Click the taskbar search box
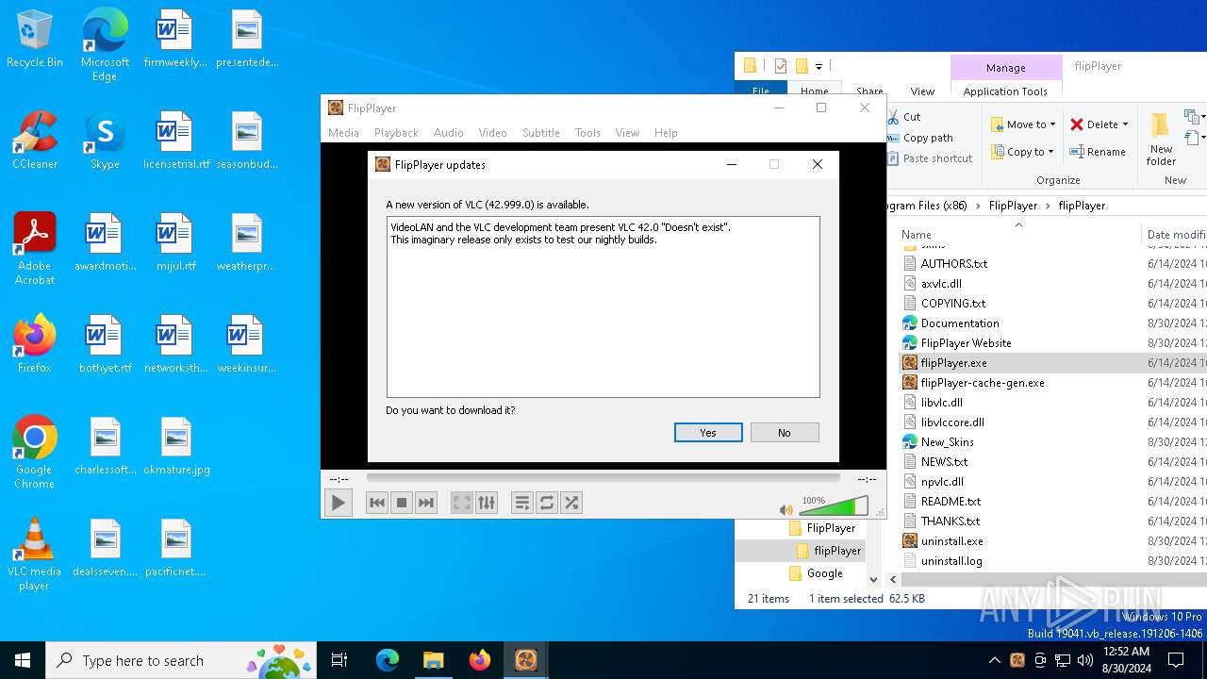 pyautogui.click(x=181, y=660)
